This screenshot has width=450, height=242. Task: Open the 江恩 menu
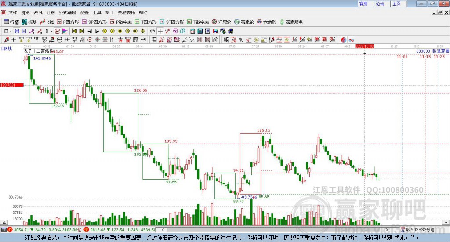click(x=51, y=13)
